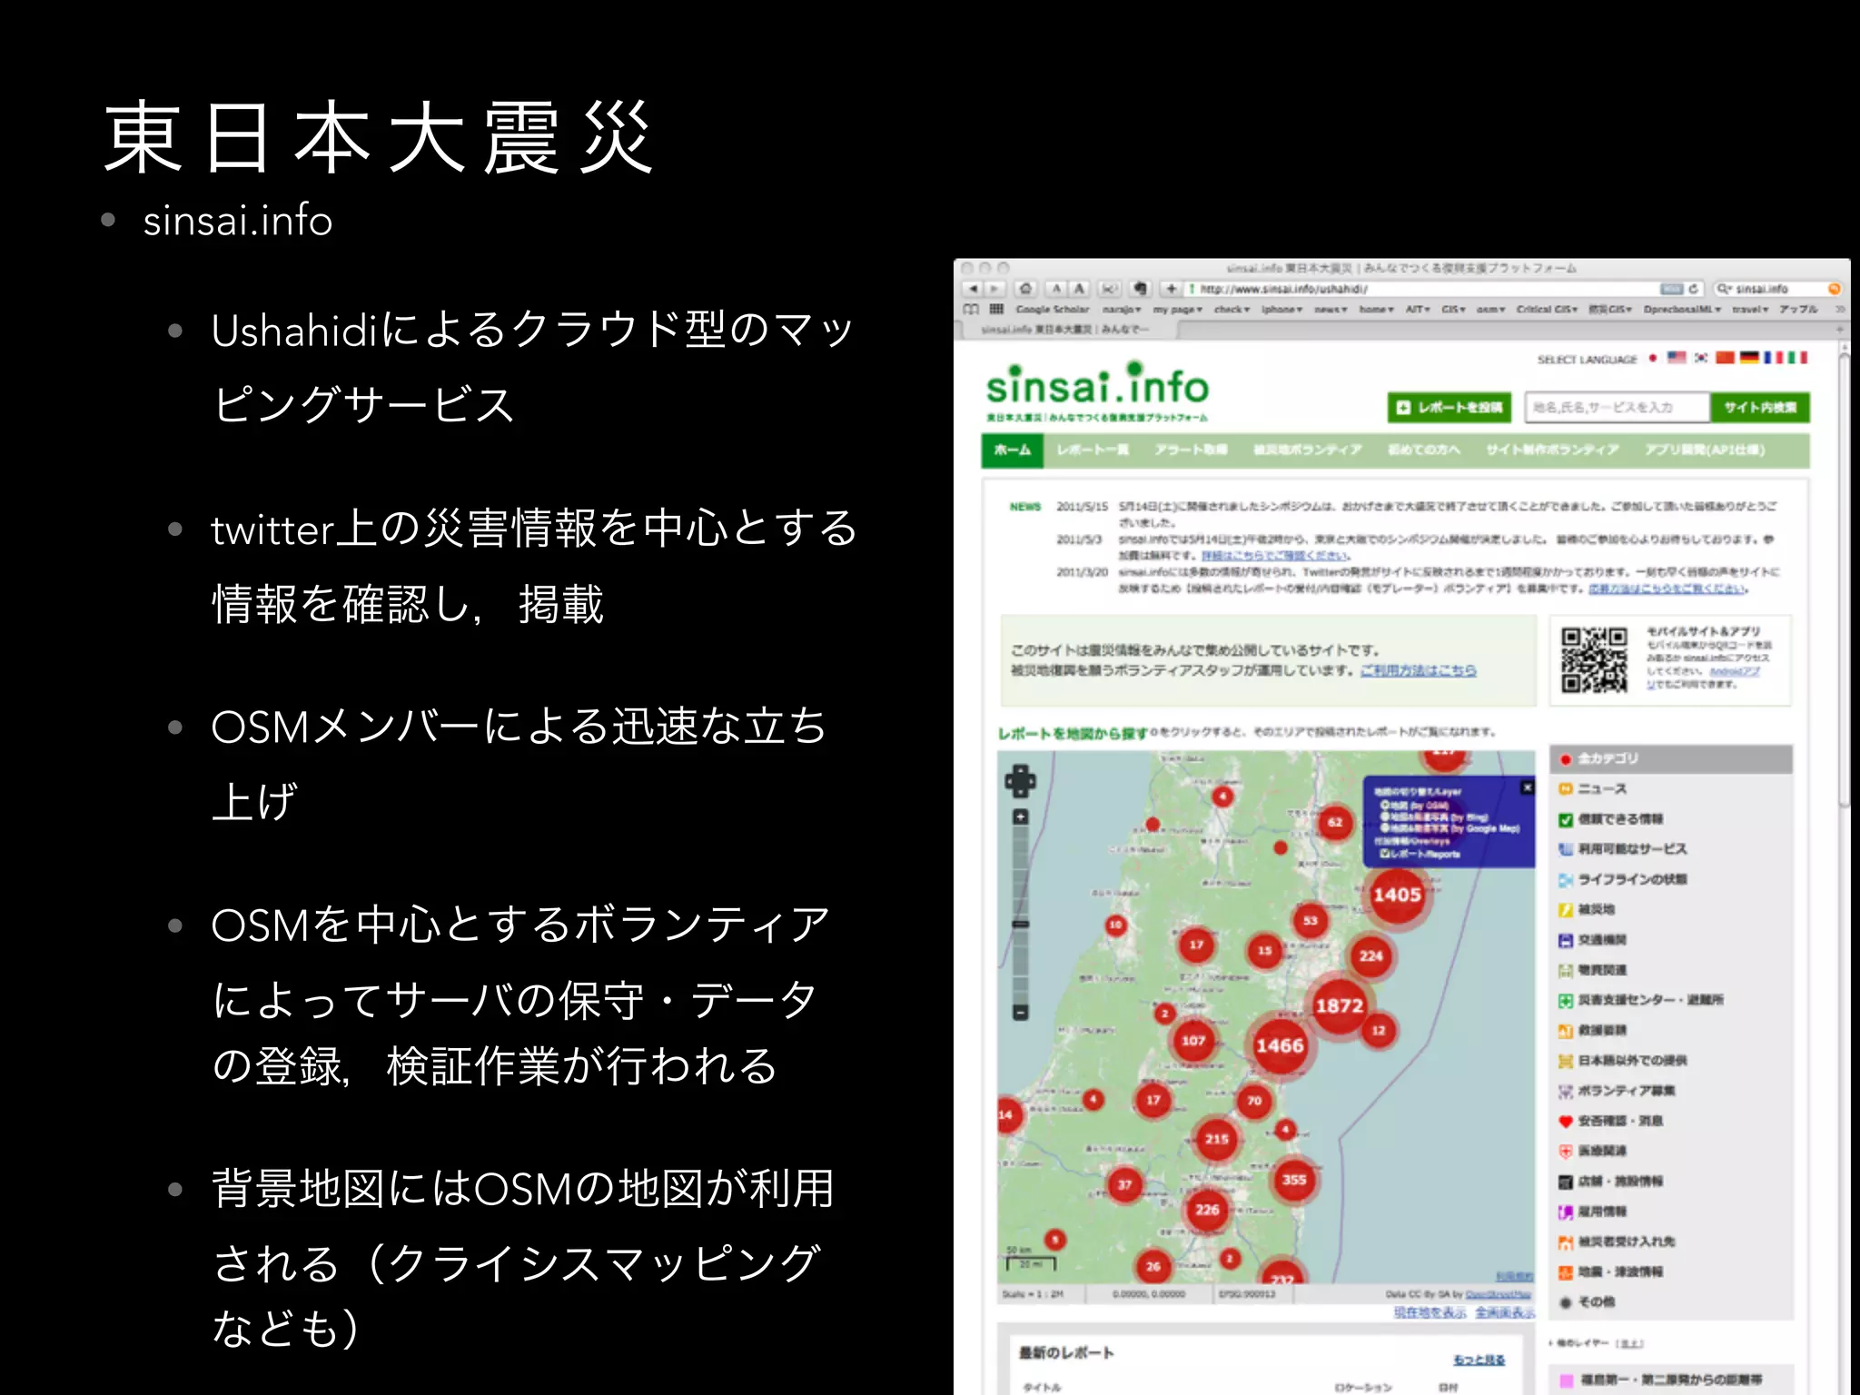Image resolution: width=1860 pixels, height=1395 pixels.
Task: Open the Critical GIS bookmarks dropdown
Action: pos(1547,310)
